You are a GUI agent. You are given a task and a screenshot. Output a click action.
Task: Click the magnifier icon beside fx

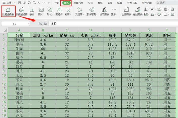click(40, 24)
